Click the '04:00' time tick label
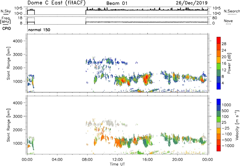This screenshot has height=166, width=240. (57, 160)
